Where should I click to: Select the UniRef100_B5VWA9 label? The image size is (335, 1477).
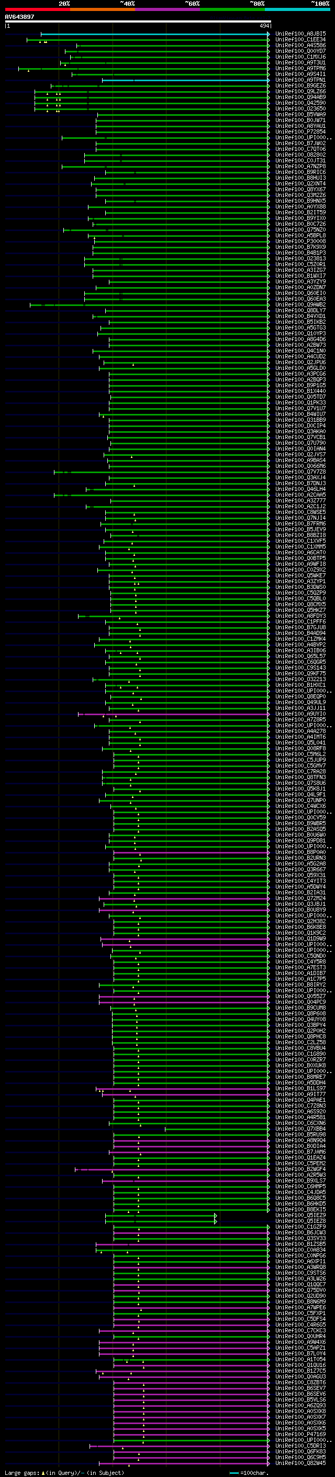[300, 115]
